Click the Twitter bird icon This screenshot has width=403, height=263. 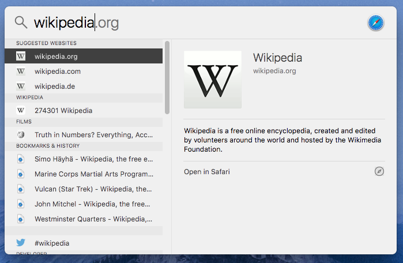pos(21,243)
